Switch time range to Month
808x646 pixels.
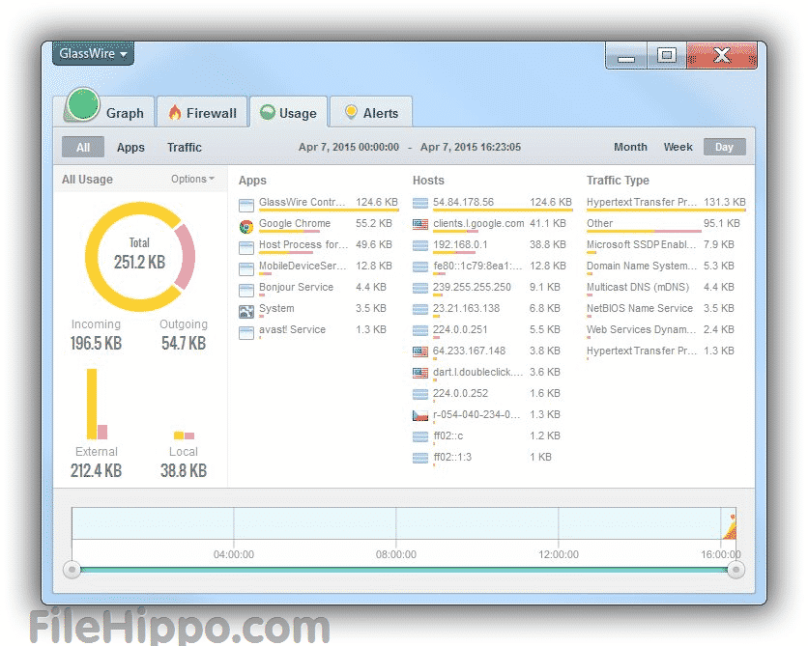(630, 148)
